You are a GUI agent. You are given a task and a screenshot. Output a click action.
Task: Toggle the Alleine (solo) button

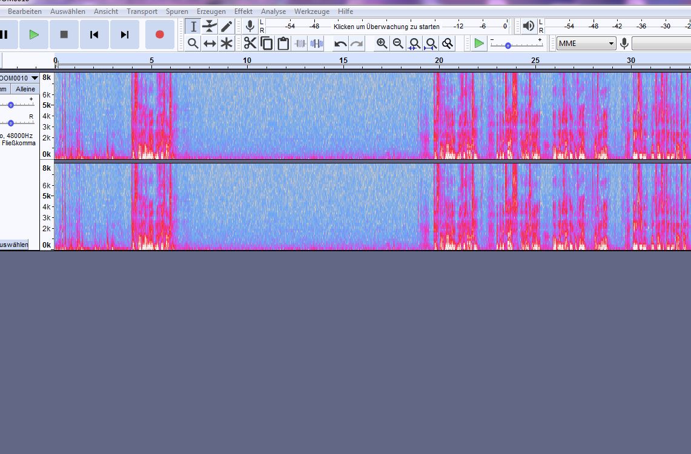pos(25,89)
